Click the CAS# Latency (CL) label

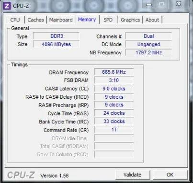click(x=67, y=89)
